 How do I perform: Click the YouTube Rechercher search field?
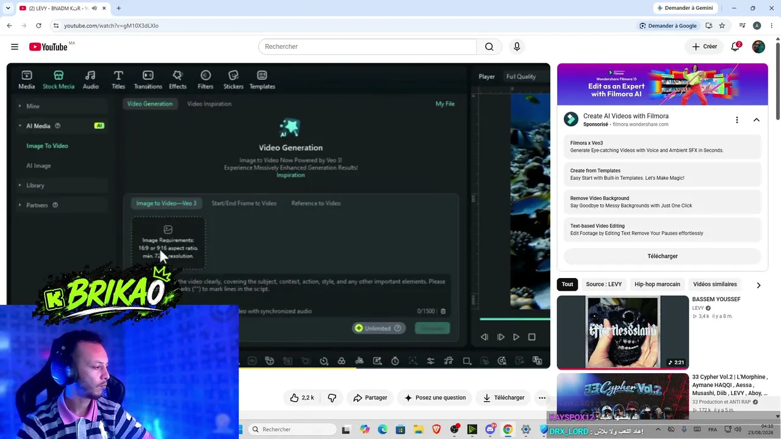click(367, 47)
